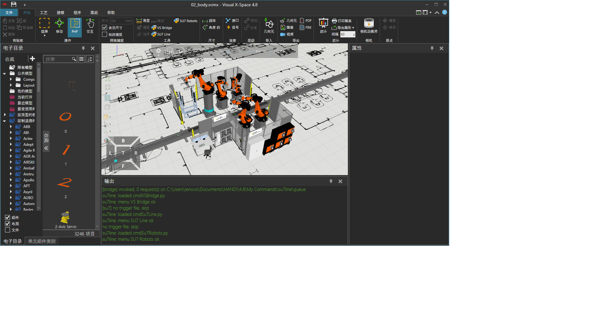Switch to 单元组件类别 tab
This screenshot has height=324, width=599.
click(42, 241)
